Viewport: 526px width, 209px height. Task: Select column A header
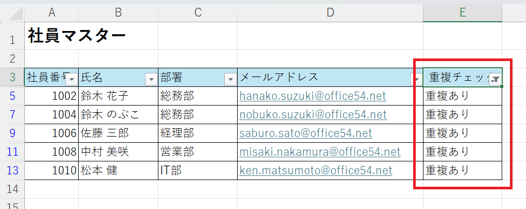[51, 12]
